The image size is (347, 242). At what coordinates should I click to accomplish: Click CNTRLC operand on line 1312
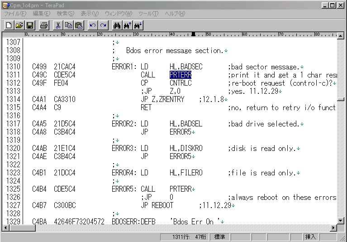coord(181,83)
